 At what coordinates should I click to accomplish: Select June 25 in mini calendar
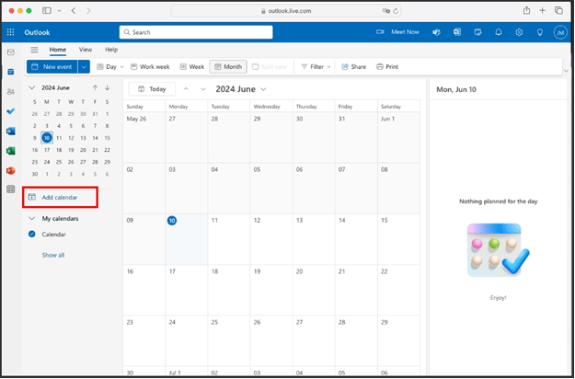point(59,162)
